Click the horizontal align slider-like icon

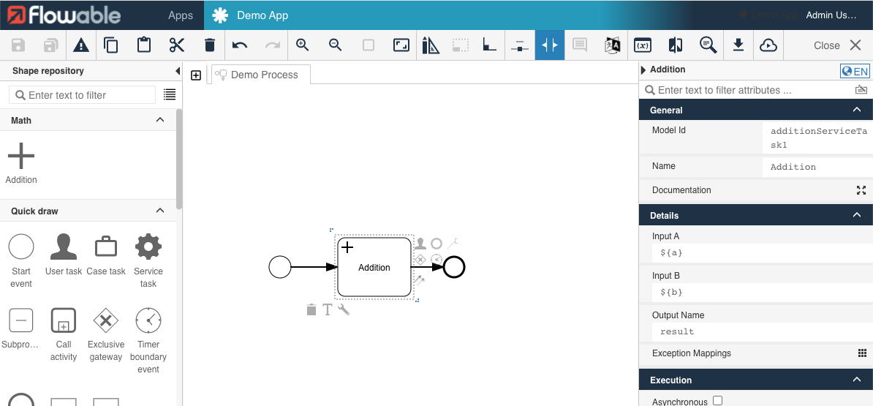[x=519, y=45]
